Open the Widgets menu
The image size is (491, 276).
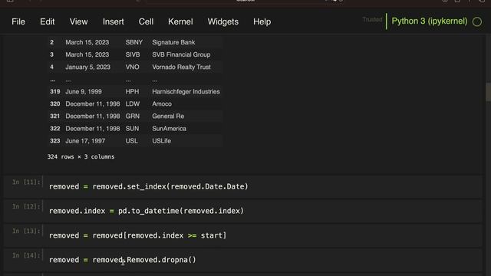click(x=223, y=21)
